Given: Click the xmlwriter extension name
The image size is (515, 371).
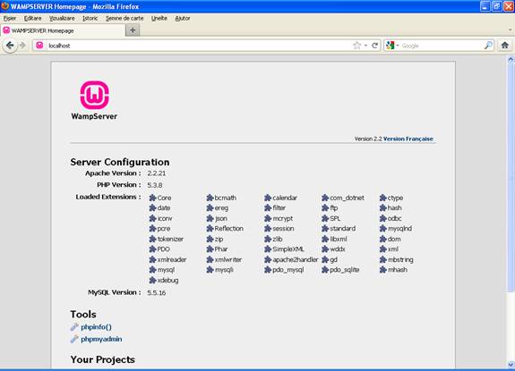Looking at the screenshot, I should coord(228,259).
